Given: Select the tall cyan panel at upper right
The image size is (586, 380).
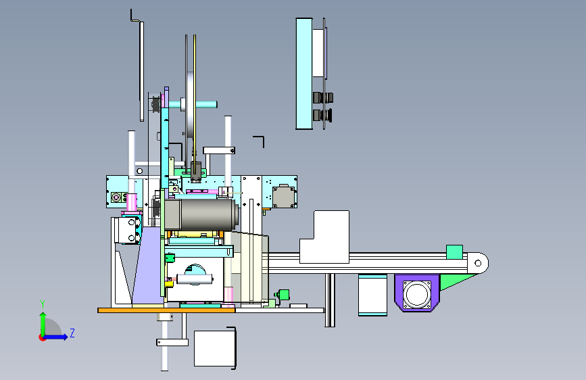Looking at the screenshot, I should 304,74.
